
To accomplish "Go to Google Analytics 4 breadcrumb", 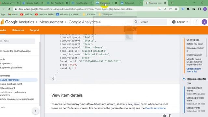I will (84, 22).
